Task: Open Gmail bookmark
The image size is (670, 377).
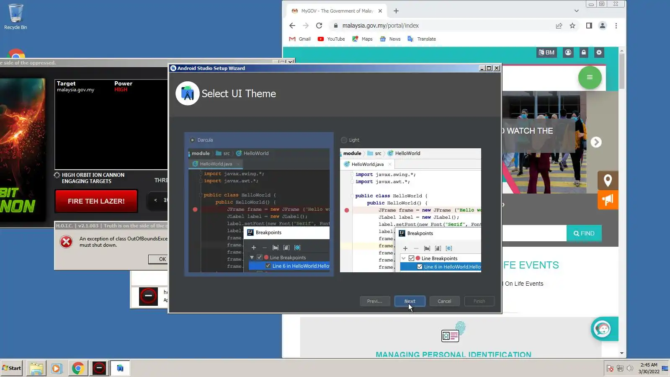Action: click(300, 39)
